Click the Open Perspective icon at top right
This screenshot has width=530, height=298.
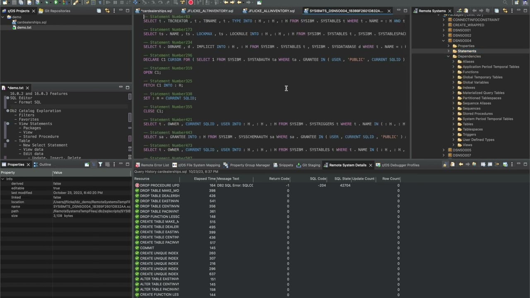(x=517, y=2)
